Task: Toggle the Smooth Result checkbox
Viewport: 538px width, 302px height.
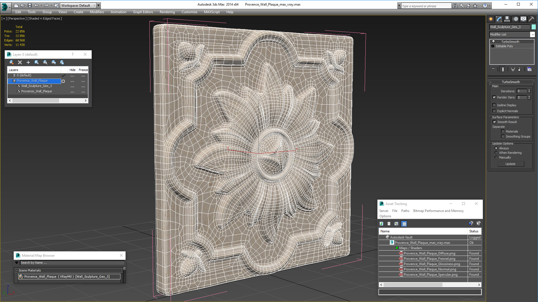Action: [x=495, y=122]
